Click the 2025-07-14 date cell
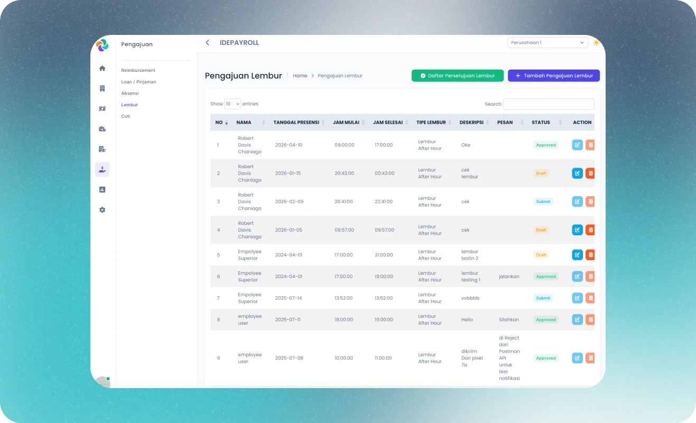 [289, 298]
